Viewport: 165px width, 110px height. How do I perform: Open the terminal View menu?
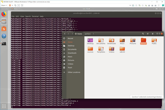click(22, 16)
